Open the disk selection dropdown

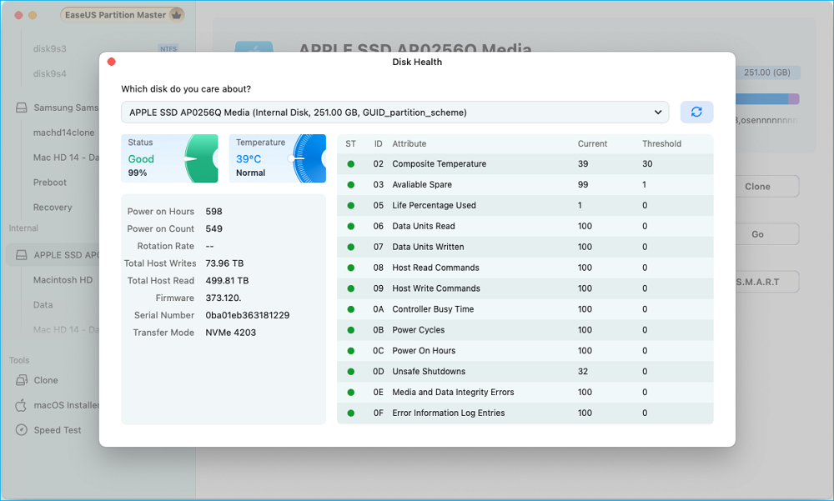[x=394, y=113]
